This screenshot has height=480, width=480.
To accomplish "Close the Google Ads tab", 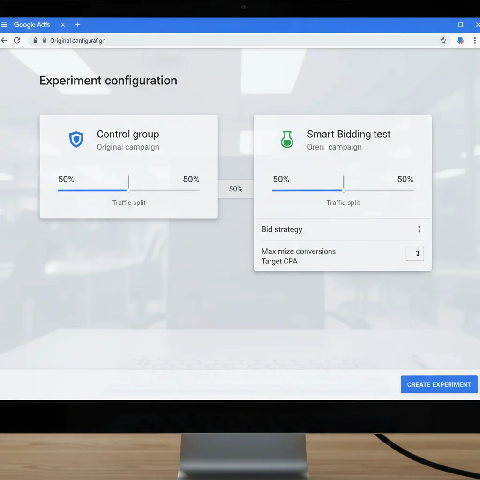I will 63,25.
